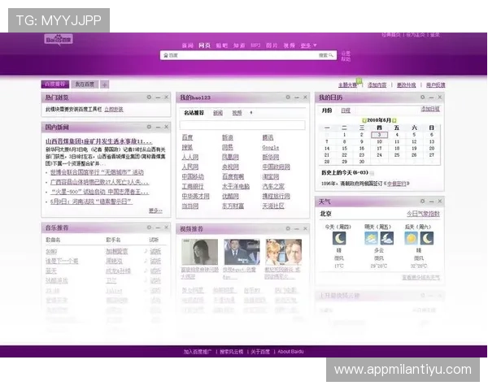Click the Baidu logo
This screenshot has width=488, height=390.
(59, 40)
